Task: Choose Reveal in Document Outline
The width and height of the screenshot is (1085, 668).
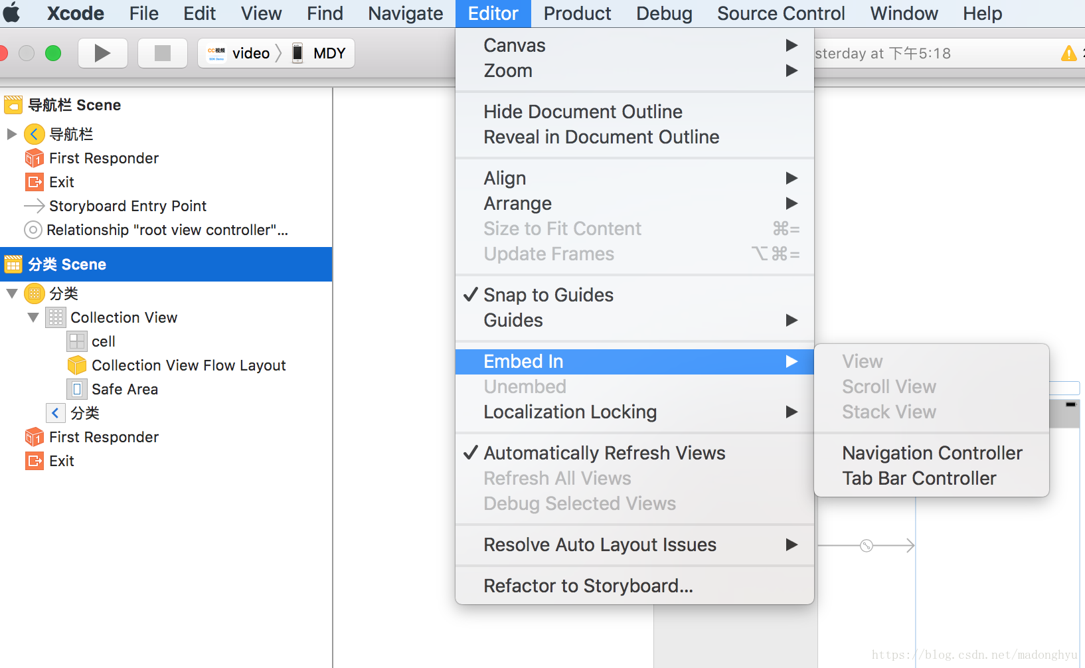Action: (x=634, y=137)
